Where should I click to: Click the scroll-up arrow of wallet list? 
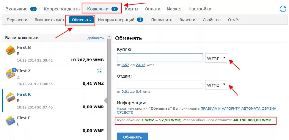(x=109, y=36)
